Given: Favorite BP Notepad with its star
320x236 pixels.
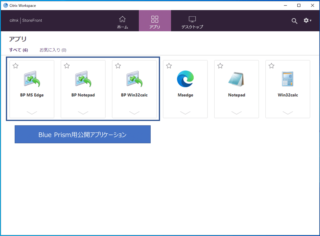Looking at the screenshot, I should pyautogui.click(x=67, y=66).
